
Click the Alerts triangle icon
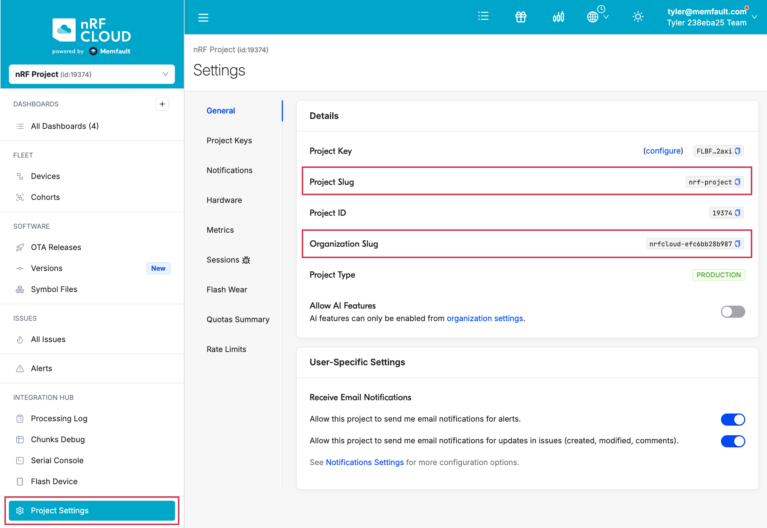[20, 369]
